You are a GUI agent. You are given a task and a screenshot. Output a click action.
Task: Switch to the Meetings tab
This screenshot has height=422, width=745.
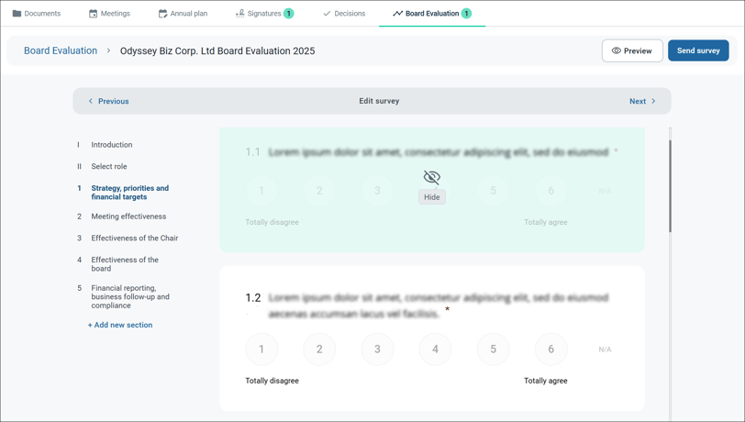(x=109, y=14)
